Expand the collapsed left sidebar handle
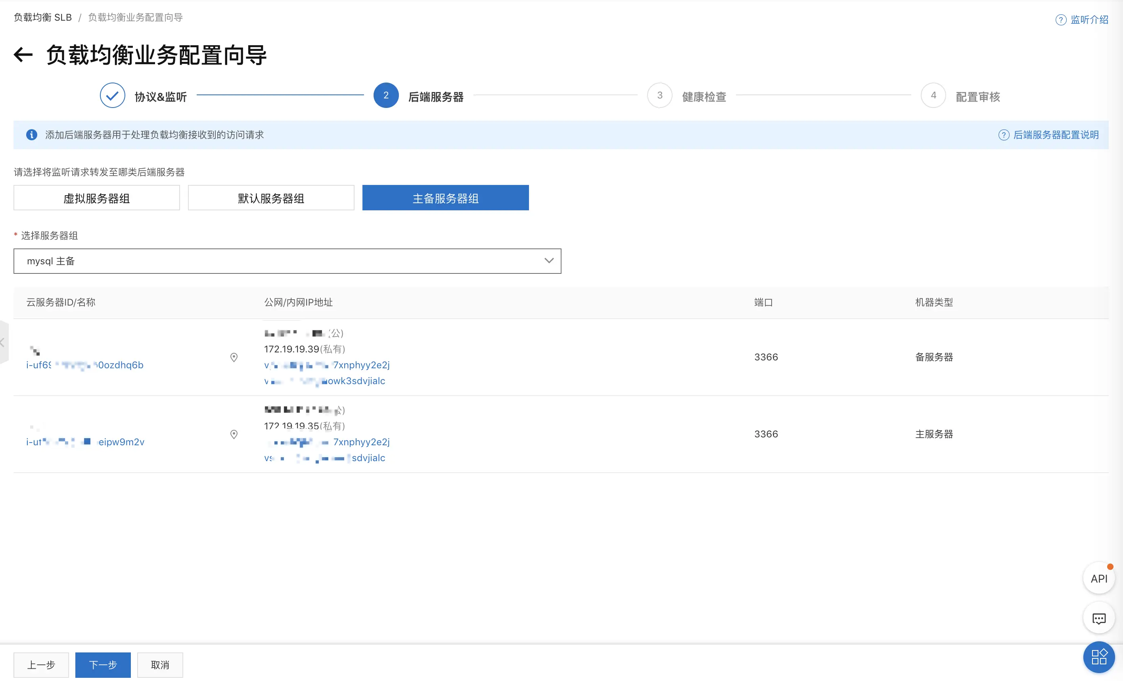Viewport: 1123px width, 681px height. coord(3,342)
